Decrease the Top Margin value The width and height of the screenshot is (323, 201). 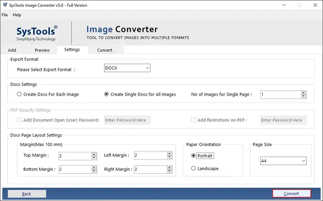tap(94, 158)
